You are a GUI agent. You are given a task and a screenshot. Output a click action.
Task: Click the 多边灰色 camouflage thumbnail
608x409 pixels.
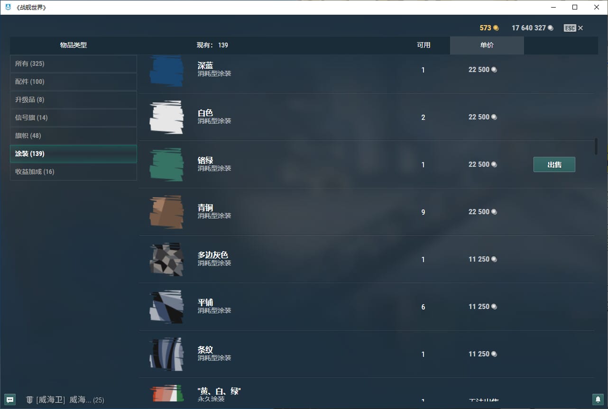point(166,259)
